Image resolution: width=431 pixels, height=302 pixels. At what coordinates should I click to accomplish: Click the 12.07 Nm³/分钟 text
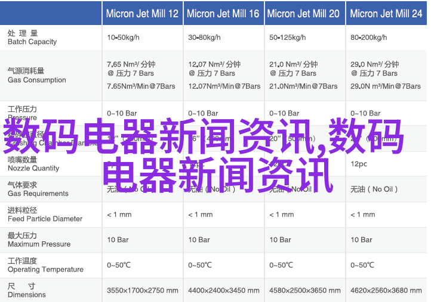click(x=214, y=64)
